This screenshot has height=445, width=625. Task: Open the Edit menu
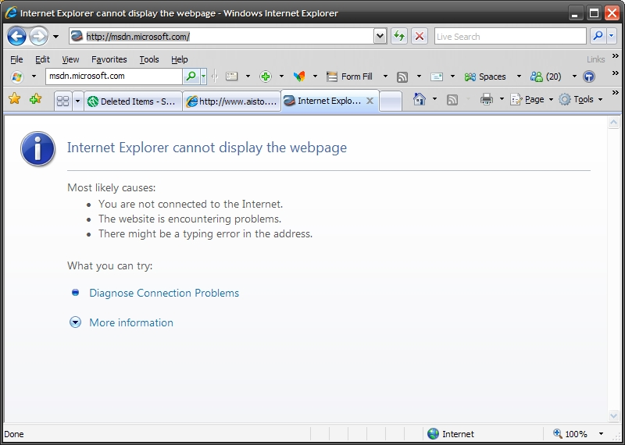tap(42, 59)
